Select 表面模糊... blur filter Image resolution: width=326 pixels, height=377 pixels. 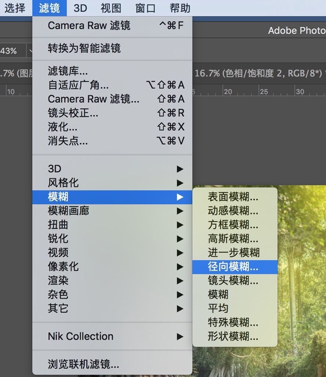pos(235,197)
